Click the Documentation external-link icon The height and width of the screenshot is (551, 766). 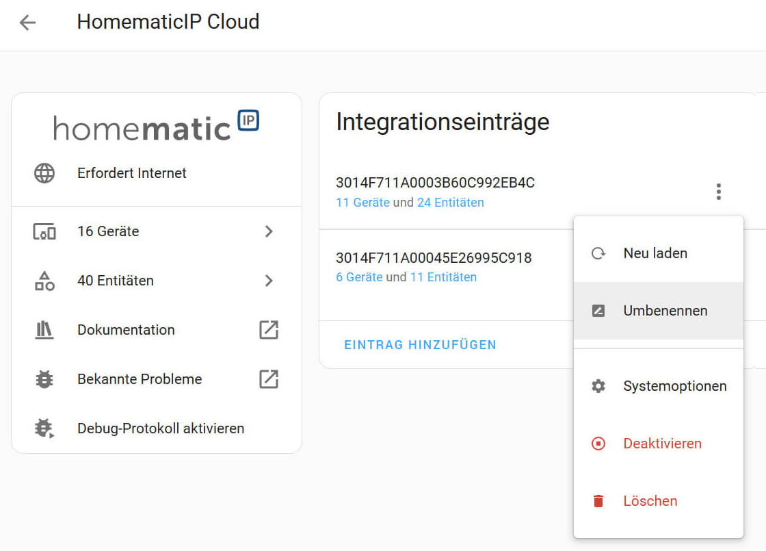269,330
